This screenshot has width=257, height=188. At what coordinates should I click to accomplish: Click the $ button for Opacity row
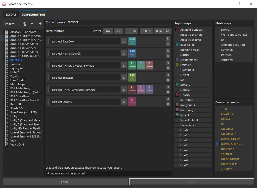[x=124, y=102]
